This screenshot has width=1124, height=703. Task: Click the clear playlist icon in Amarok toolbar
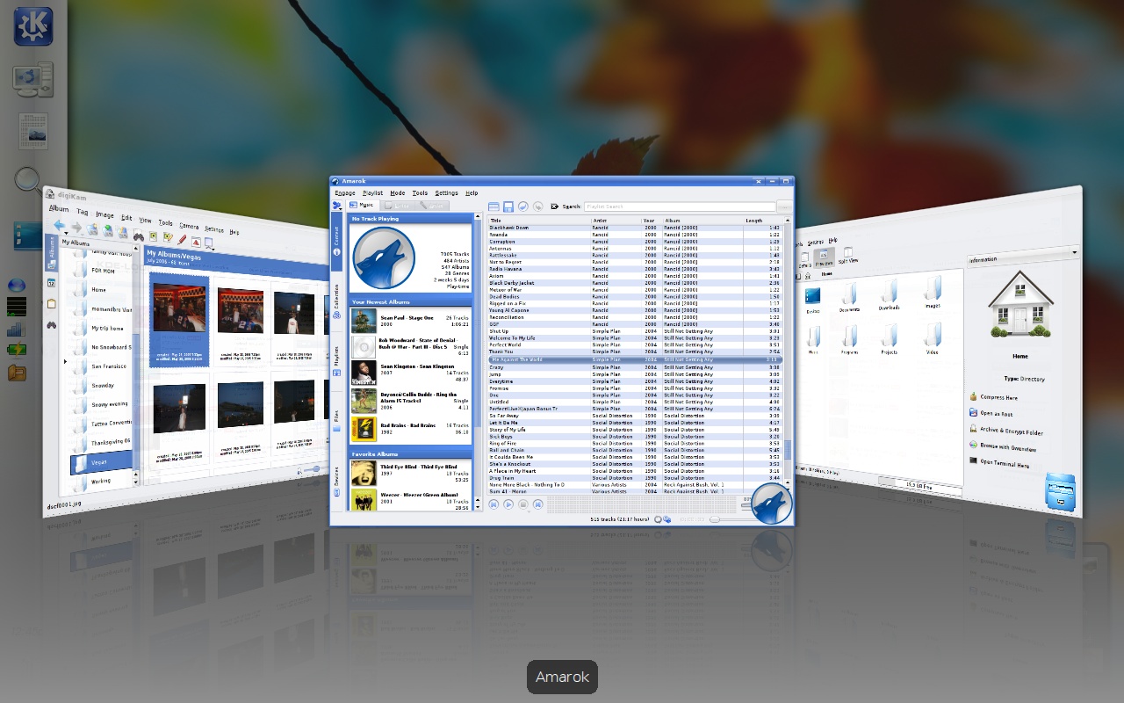click(494, 207)
